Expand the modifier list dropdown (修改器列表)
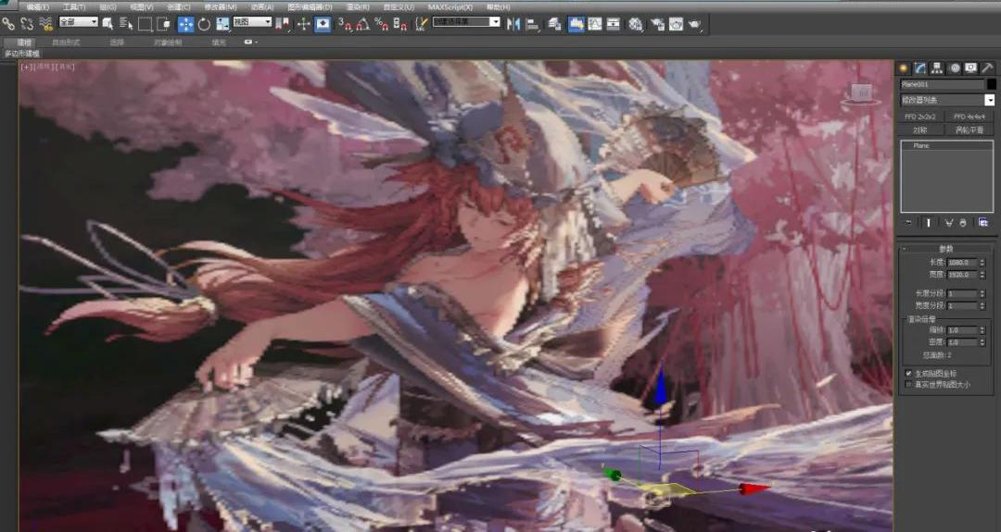Image resolution: width=1001 pixels, height=532 pixels. click(x=947, y=100)
